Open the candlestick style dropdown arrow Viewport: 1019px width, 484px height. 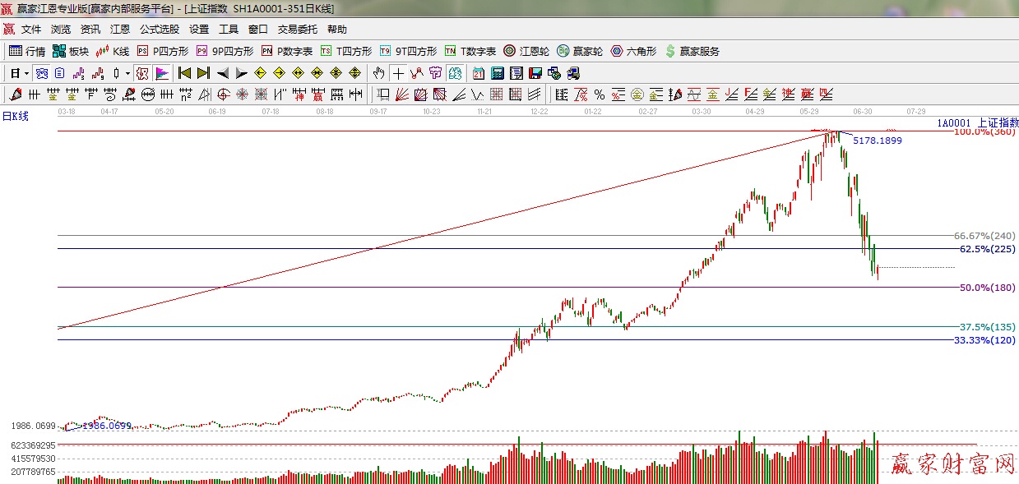(127, 73)
